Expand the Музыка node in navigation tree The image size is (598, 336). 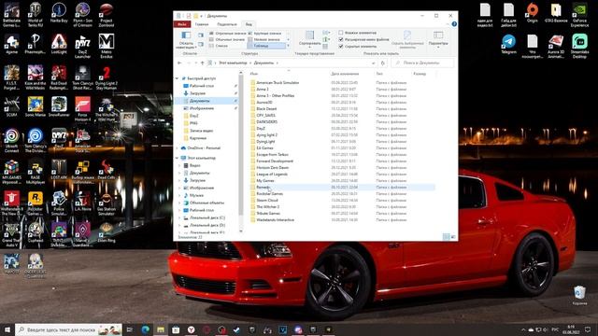pyautogui.click(x=179, y=195)
